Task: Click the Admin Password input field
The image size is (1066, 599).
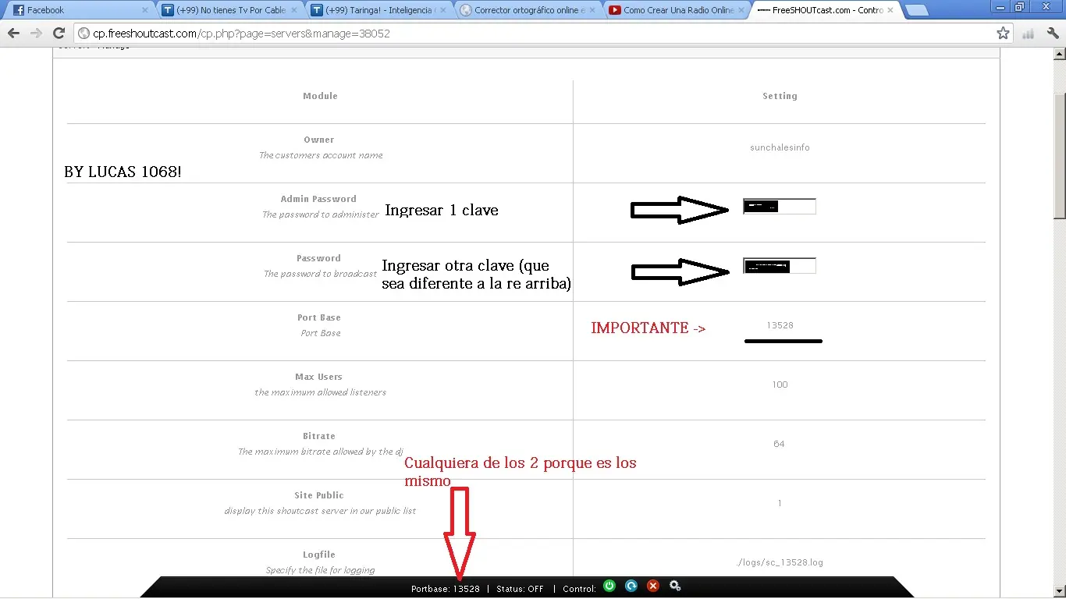Action: pos(780,207)
